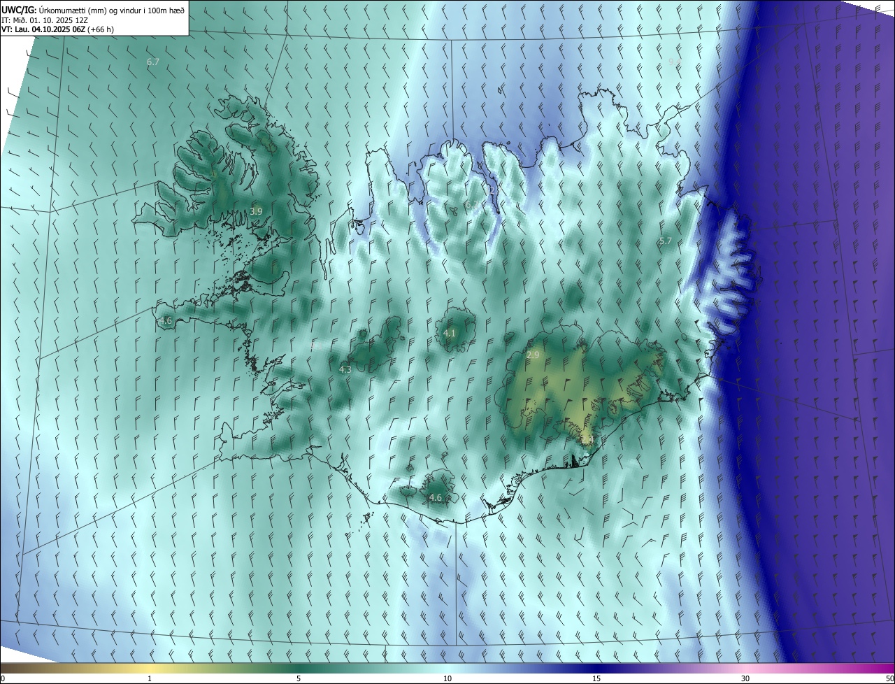895x684 pixels.
Task: Click the colorbar tick label 30
Action: pos(745,678)
